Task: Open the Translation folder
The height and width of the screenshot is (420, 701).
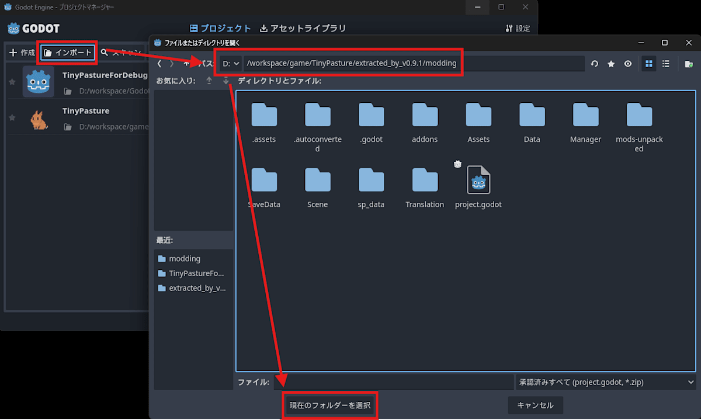Action: (x=425, y=188)
